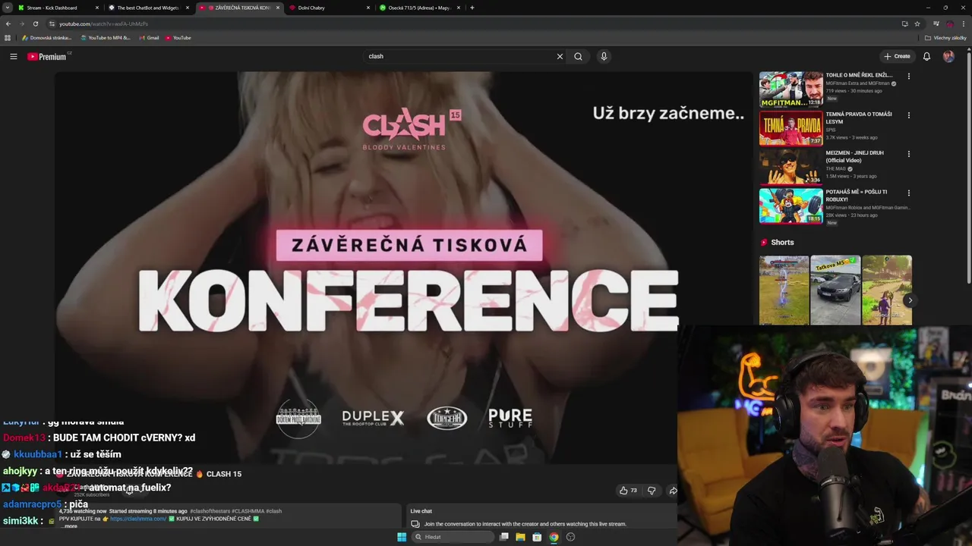Open the 'Tatkova M5' short
The image size is (972, 546).
pos(835,290)
